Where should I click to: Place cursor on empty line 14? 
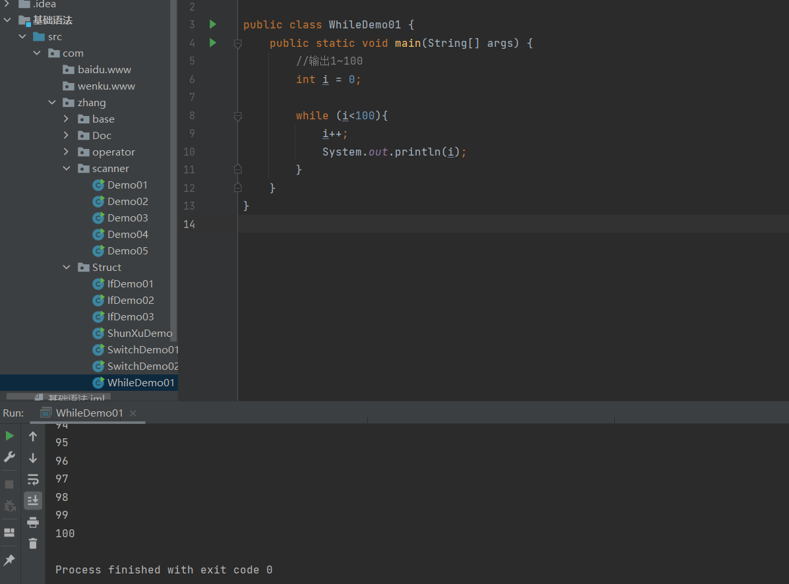[x=513, y=224]
